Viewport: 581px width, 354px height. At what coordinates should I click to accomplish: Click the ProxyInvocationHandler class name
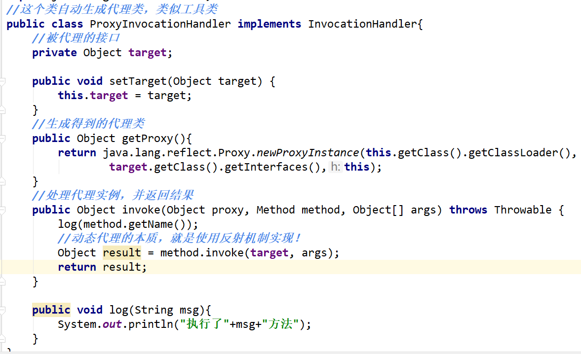pyautogui.click(x=160, y=24)
